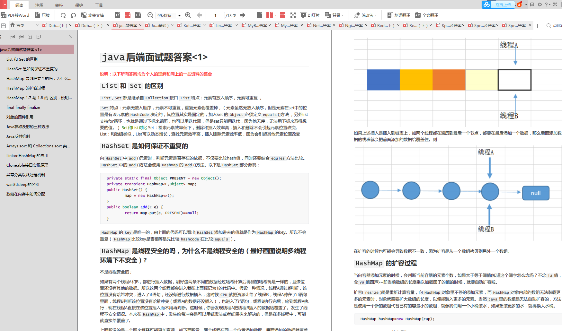Switch to the single page view icon
The width and height of the screenshot is (562, 331).
tap(260, 15)
